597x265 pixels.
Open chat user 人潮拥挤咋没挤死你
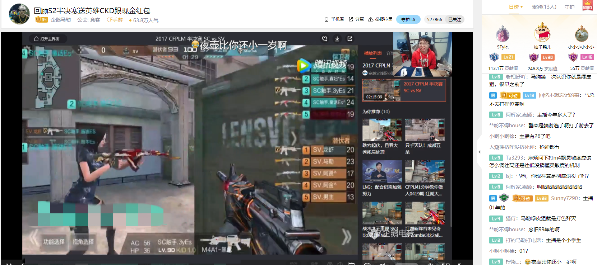(x=513, y=147)
